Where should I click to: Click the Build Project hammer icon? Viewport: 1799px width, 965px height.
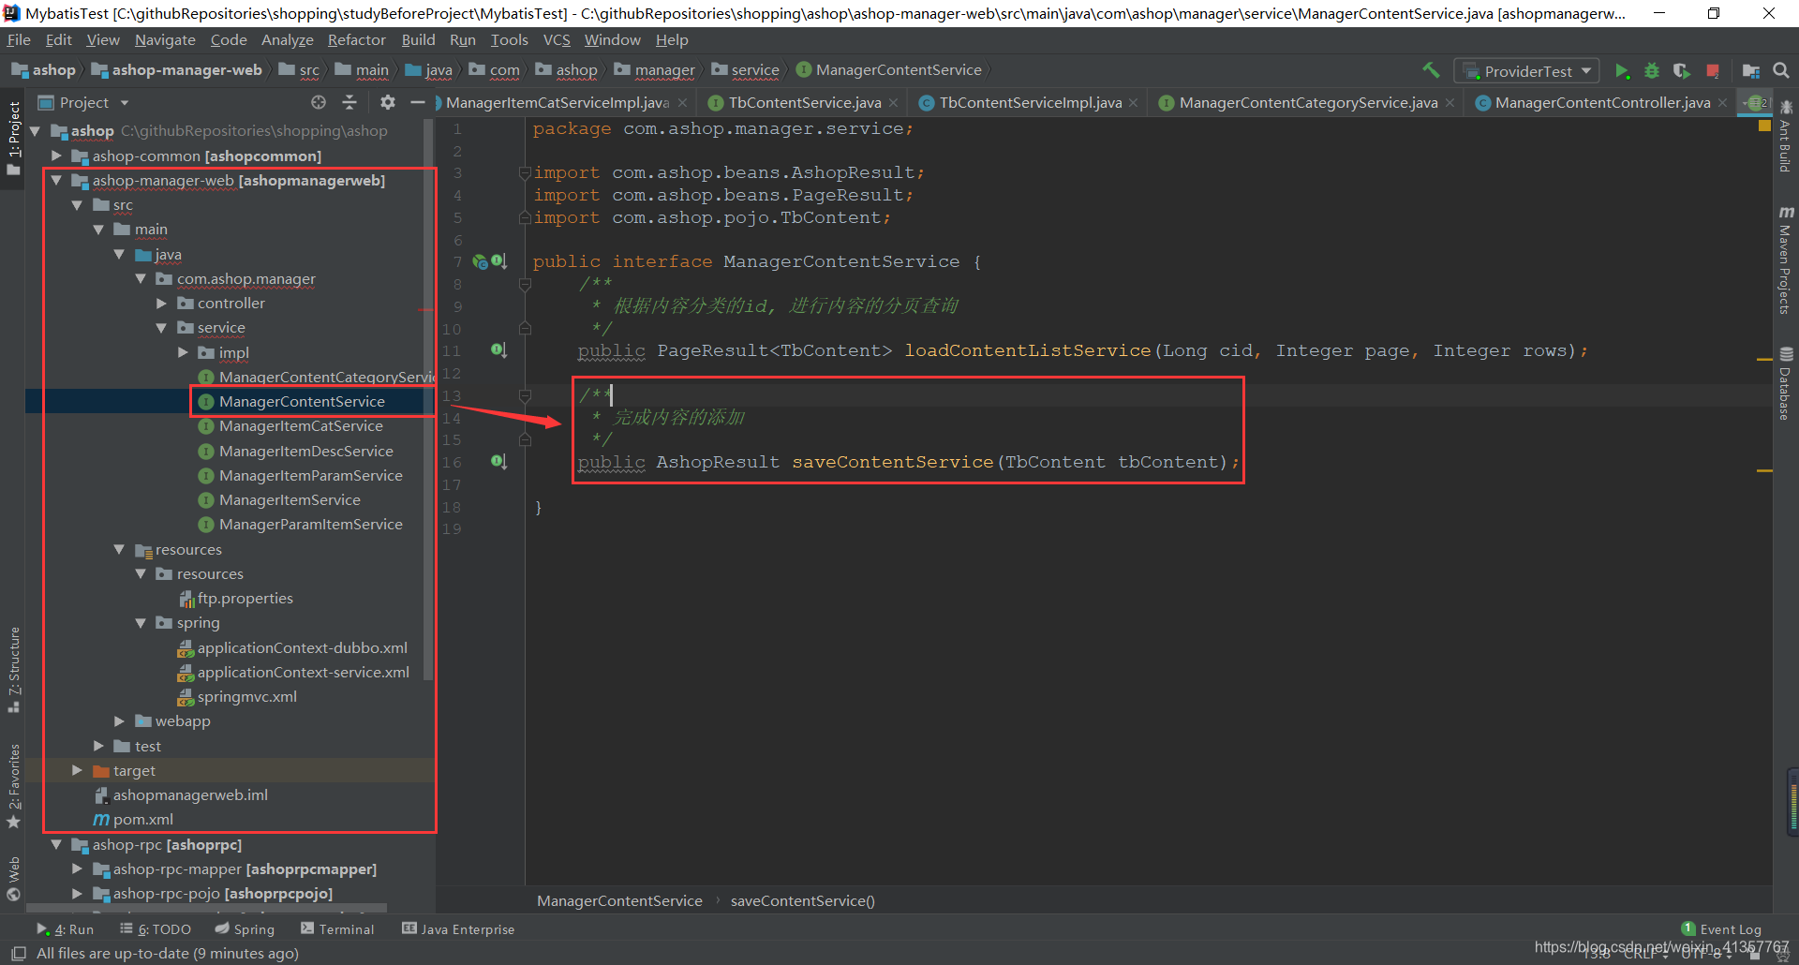coord(1431,70)
